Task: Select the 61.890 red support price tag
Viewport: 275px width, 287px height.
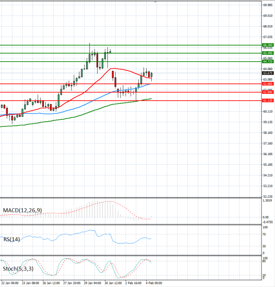Action: click(x=268, y=92)
